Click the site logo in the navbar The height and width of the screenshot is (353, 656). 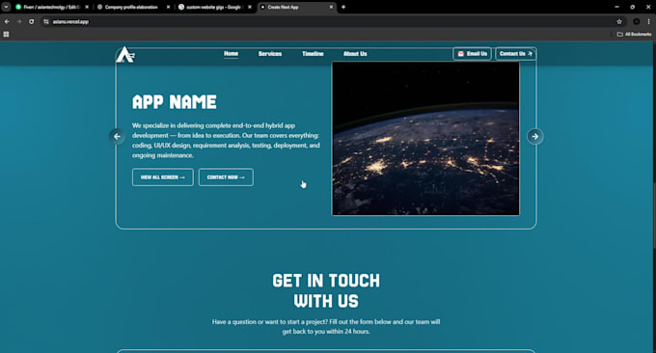(x=125, y=55)
